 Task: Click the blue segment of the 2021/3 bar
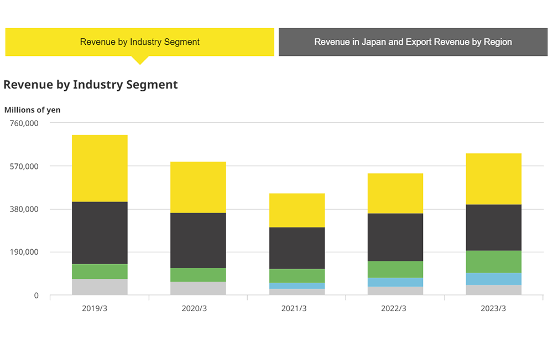[296, 286]
